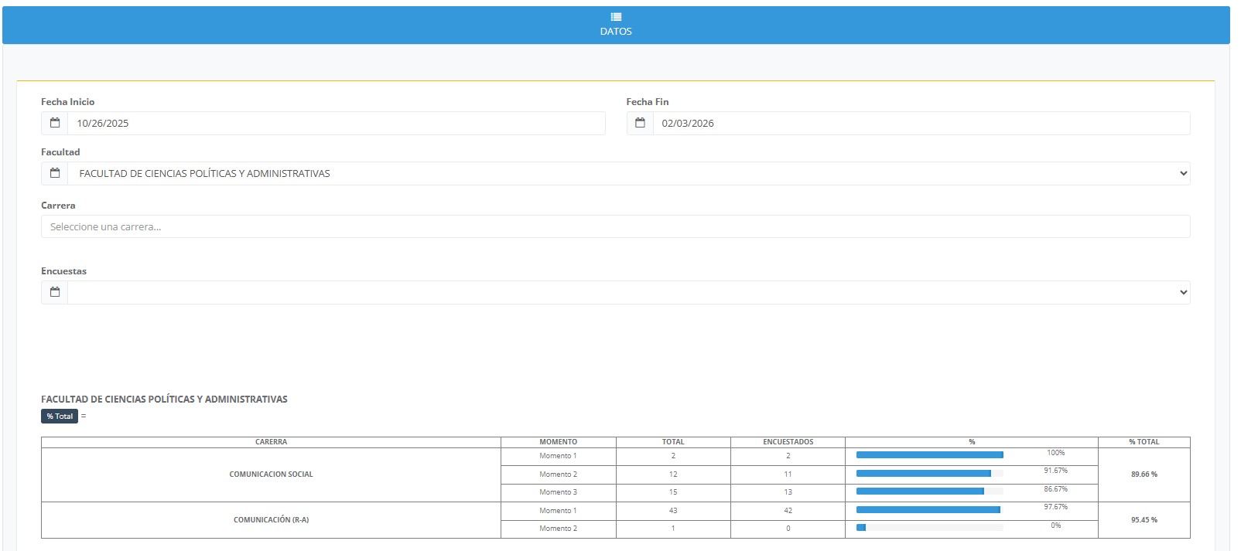The image size is (1241, 551).
Task: Edit the Fecha Inicio date field
Action: 337,123
